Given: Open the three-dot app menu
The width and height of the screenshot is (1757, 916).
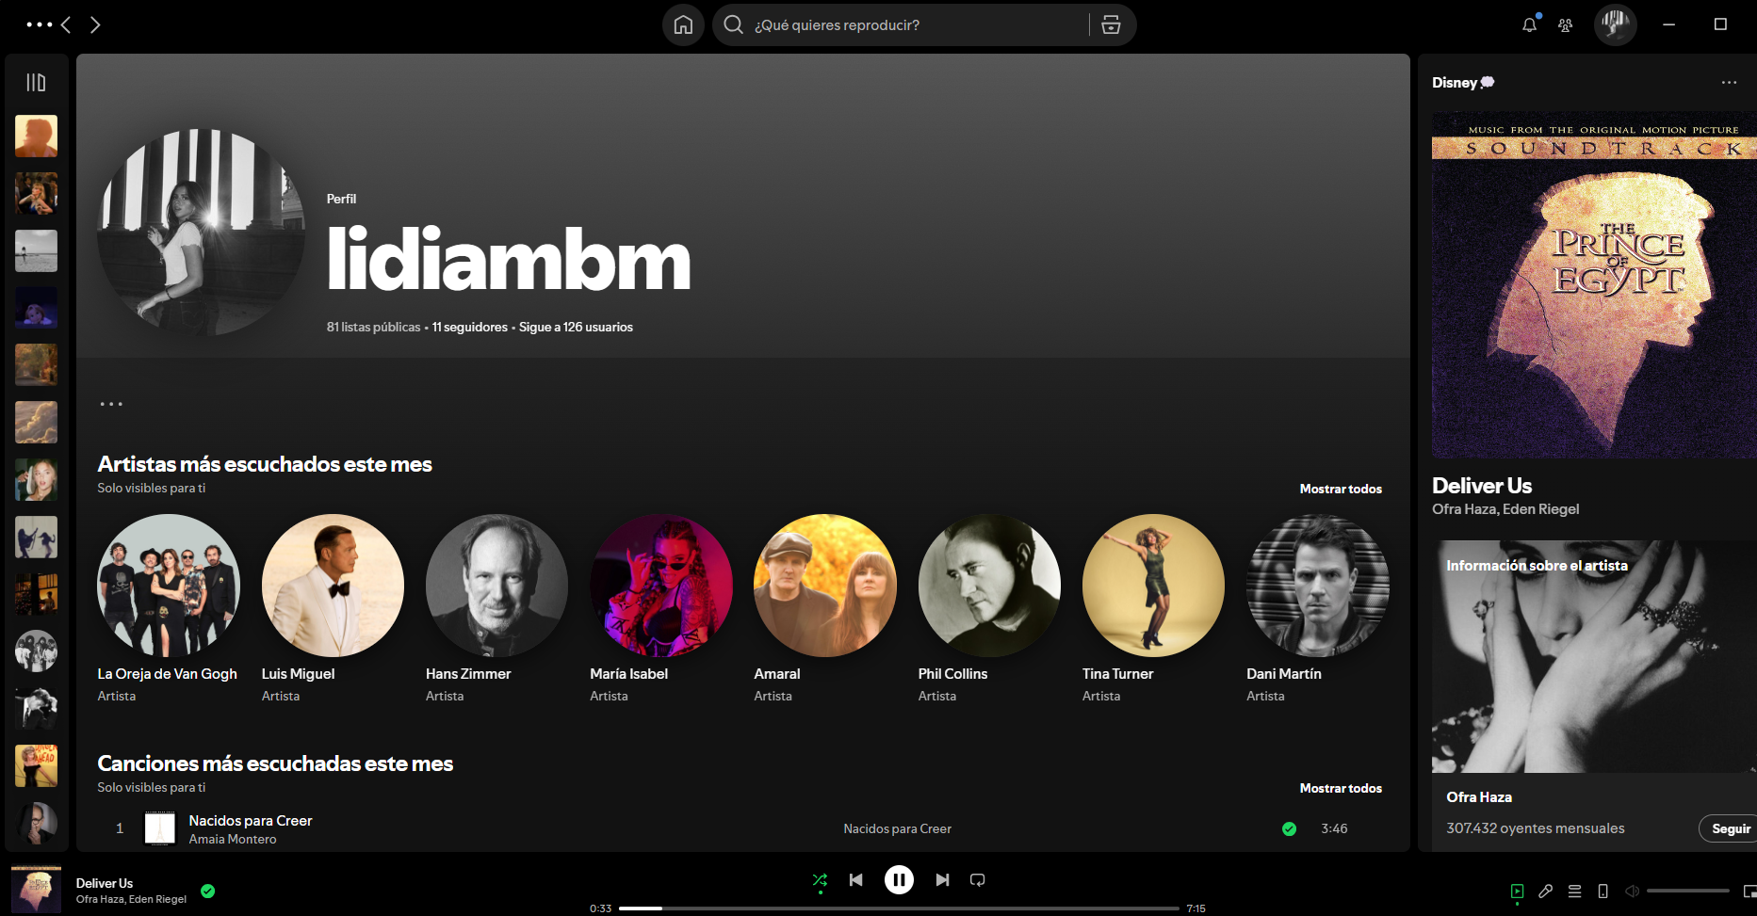Looking at the screenshot, I should click(x=39, y=24).
